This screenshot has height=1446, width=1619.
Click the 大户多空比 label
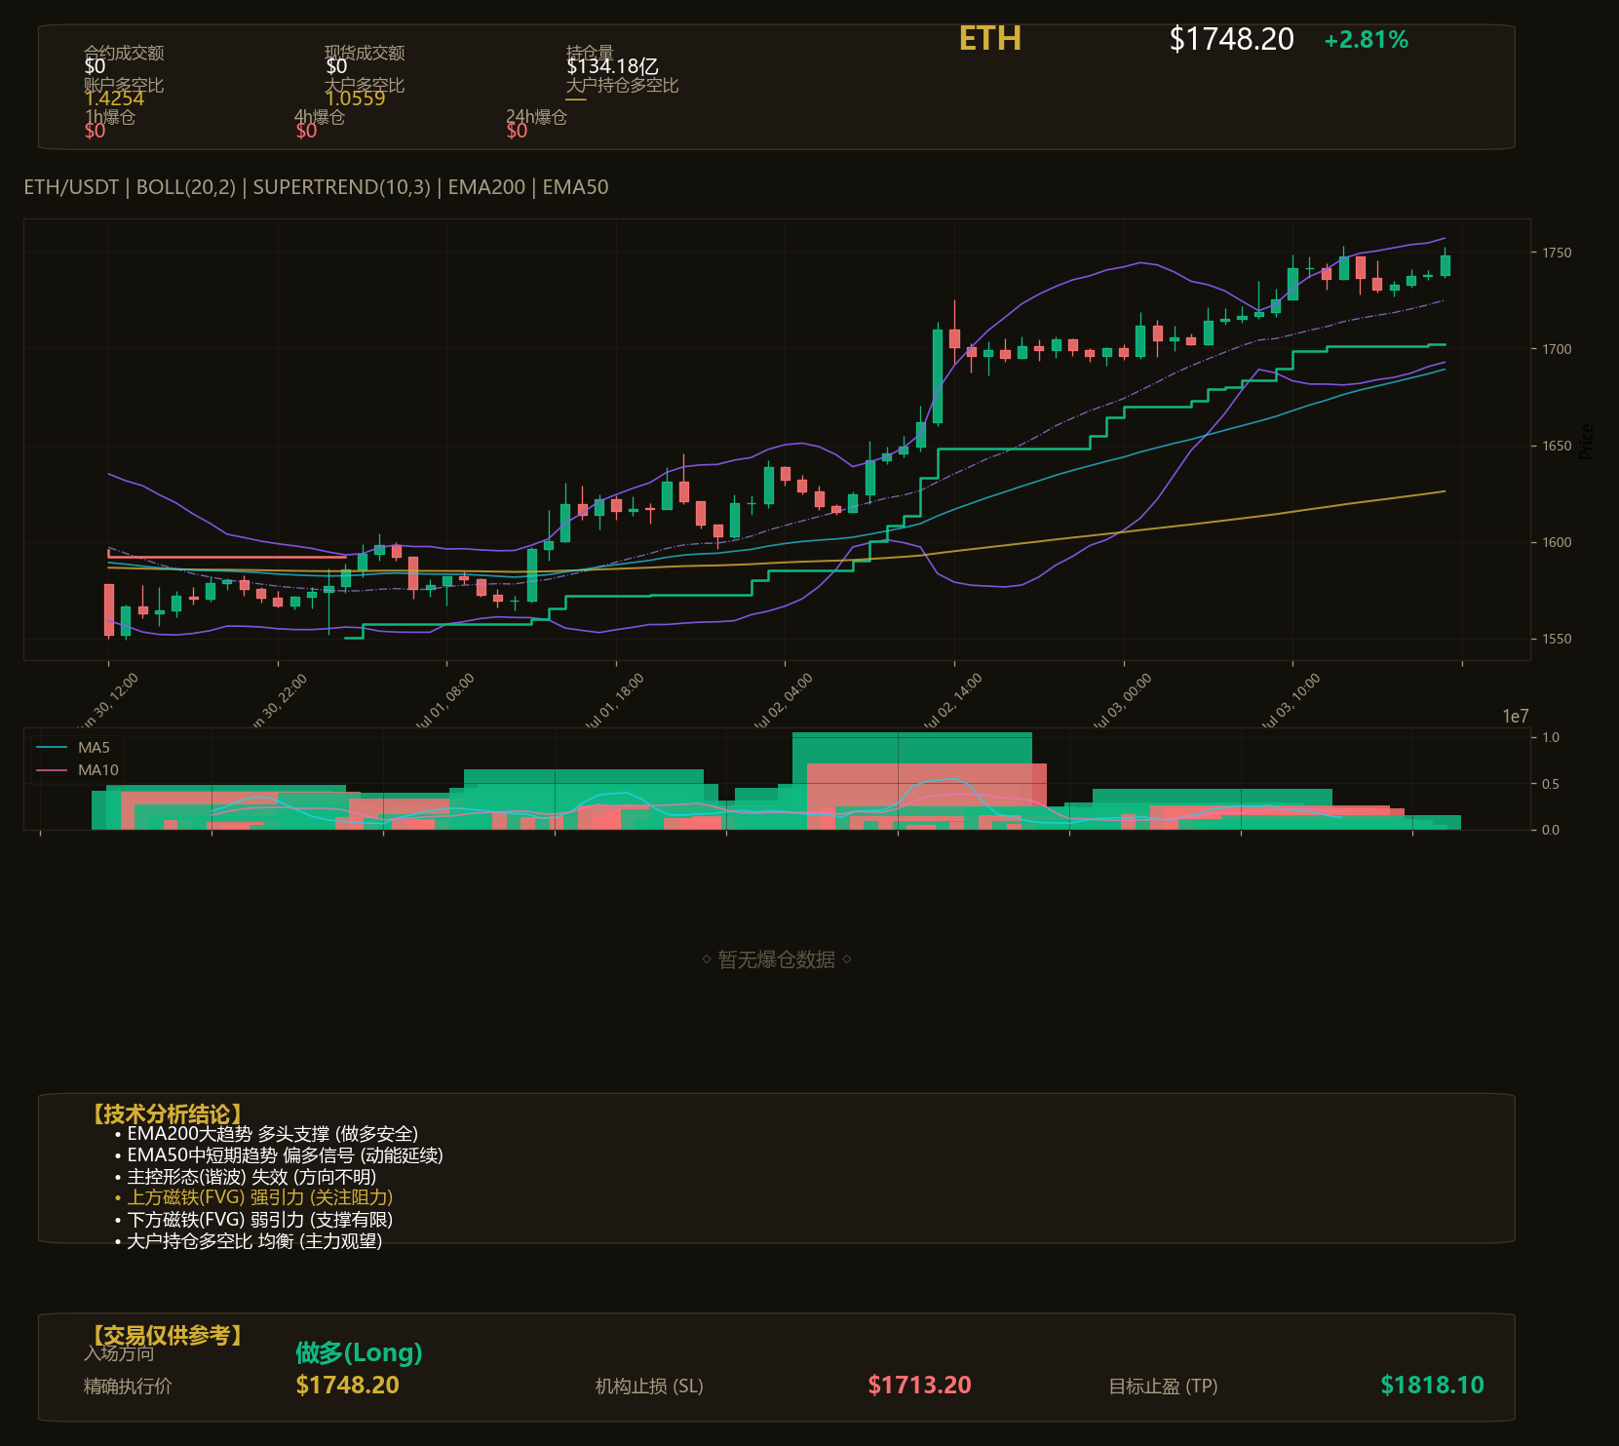click(365, 85)
